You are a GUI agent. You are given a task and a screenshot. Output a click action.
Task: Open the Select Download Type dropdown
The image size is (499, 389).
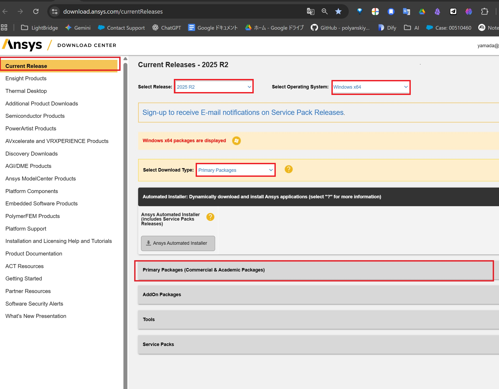click(x=235, y=170)
